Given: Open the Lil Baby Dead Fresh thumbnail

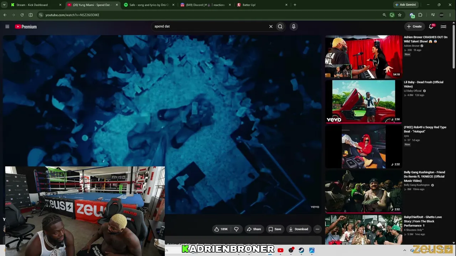Looking at the screenshot, I should [363, 101].
